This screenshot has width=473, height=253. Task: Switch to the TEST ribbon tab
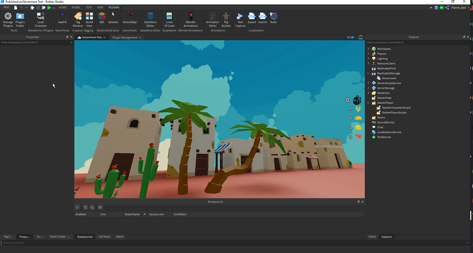coord(89,7)
